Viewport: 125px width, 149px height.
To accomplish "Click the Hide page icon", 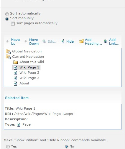I will pos(63,41).
